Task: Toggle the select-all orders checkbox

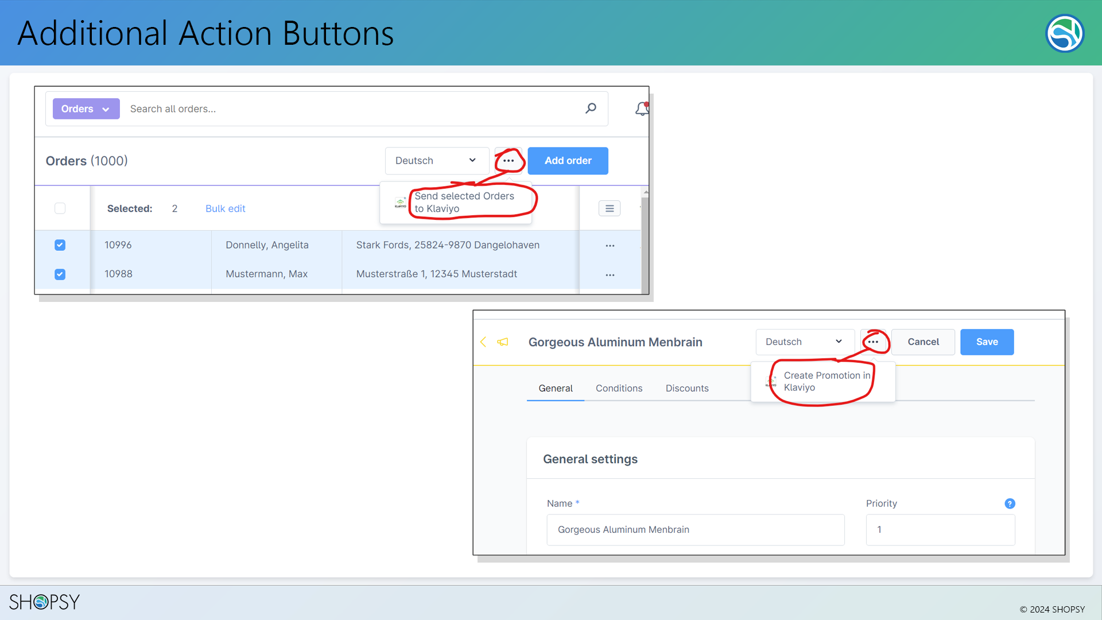Action: pyautogui.click(x=60, y=208)
